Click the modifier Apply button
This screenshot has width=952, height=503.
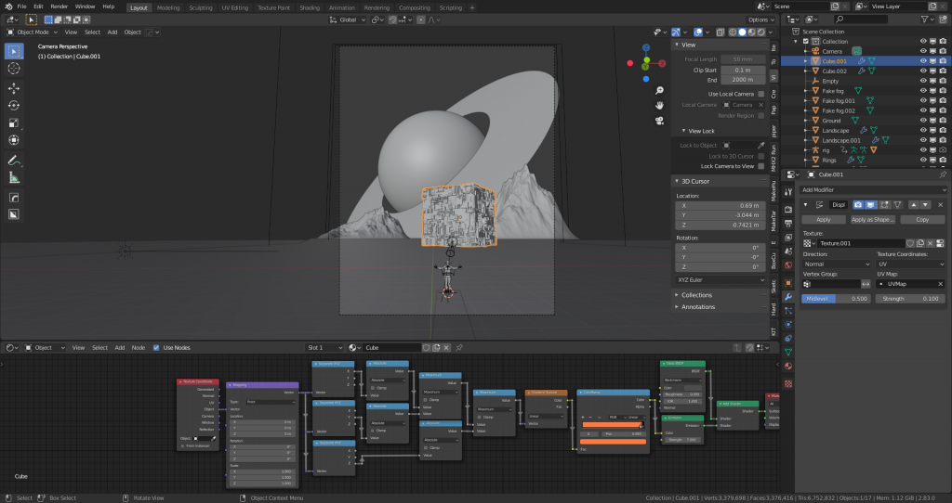824,220
